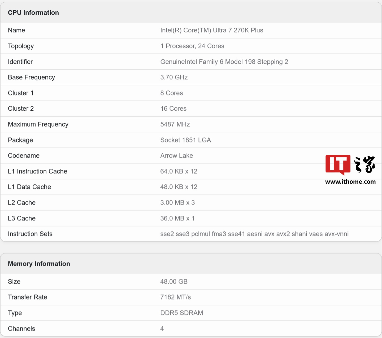This screenshot has height=338, width=382.
Task: Select the Cluster 1 value '8 Cores'
Action: (x=172, y=93)
